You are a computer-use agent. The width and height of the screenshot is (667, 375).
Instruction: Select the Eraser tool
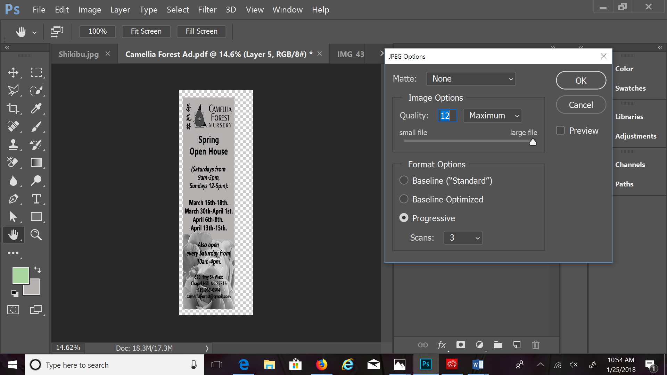click(x=13, y=162)
